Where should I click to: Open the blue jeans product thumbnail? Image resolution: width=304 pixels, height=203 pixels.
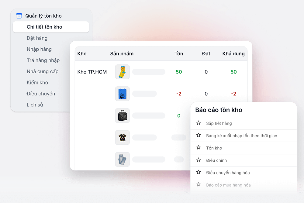122,159
